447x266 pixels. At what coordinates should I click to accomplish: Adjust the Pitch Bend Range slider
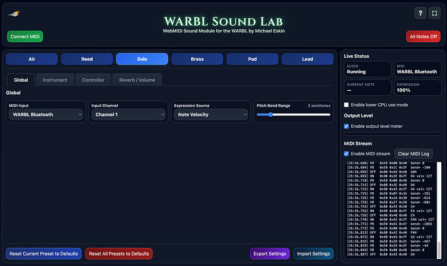(x=293, y=115)
